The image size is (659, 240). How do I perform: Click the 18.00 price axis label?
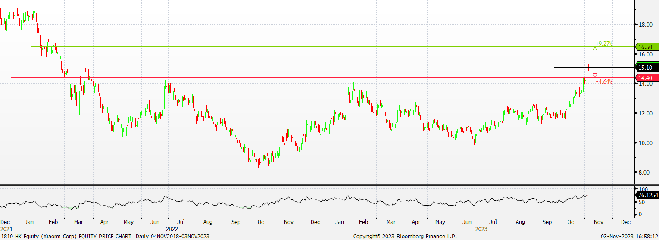pyautogui.click(x=646, y=25)
